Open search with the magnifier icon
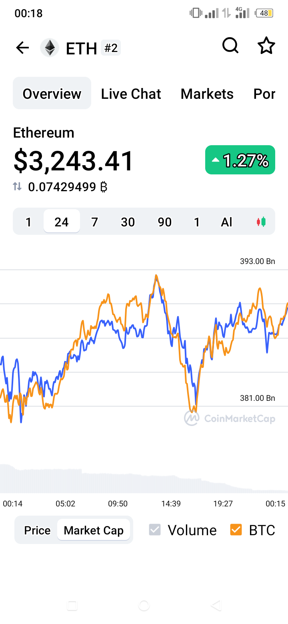288x624 pixels. 230,46
